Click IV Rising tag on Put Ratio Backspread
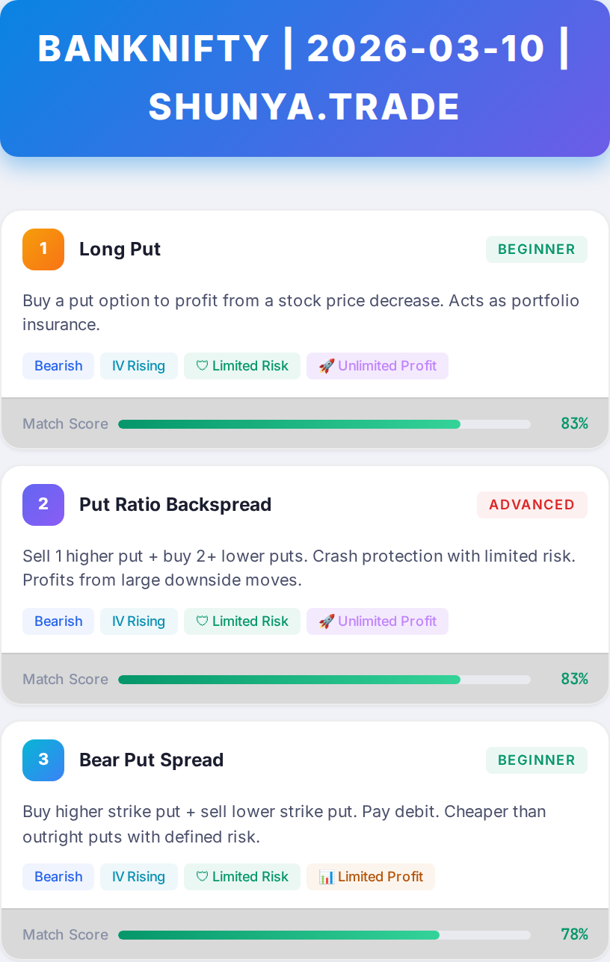 139,621
